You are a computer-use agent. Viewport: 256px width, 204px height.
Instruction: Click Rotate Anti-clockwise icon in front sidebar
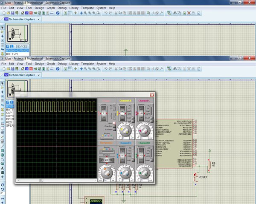click(x=2, y=189)
